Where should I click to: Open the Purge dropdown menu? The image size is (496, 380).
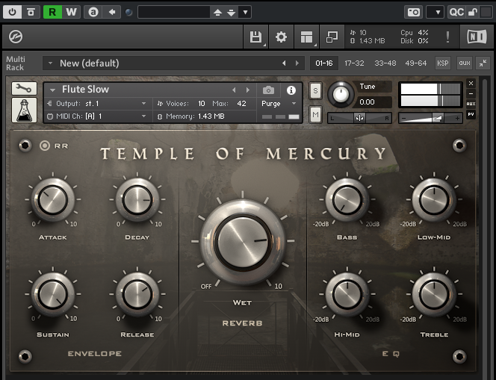tap(279, 104)
